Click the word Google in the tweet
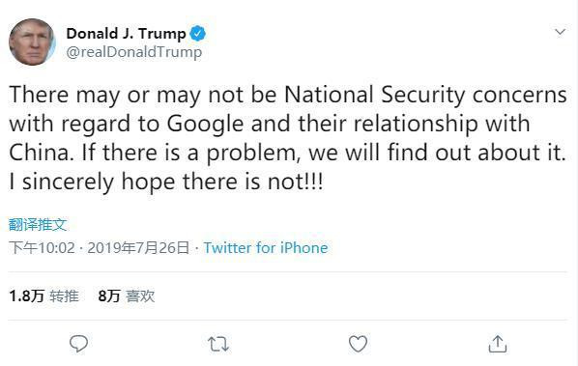This screenshot has width=578, height=366. tap(205, 124)
